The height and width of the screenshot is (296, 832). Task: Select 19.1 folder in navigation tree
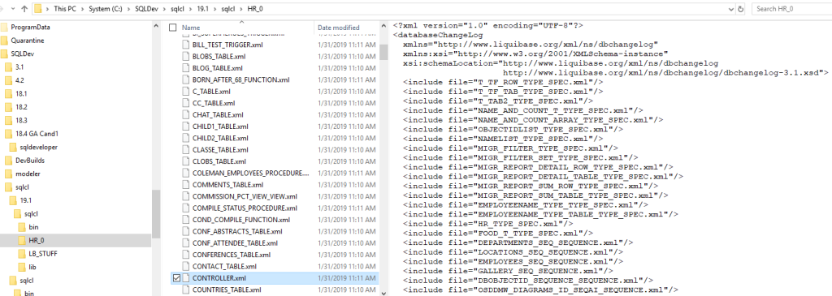click(x=26, y=200)
